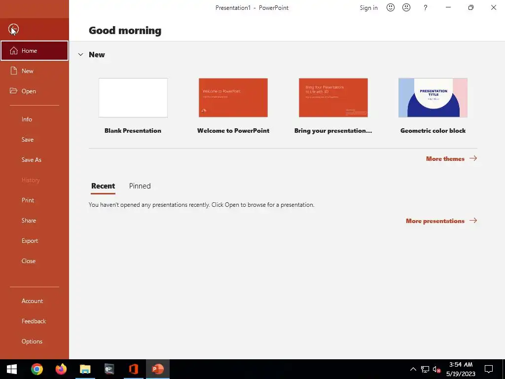Switch to the Pinned tab
Image resolution: width=505 pixels, height=379 pixels.
[x=140, y=186]
